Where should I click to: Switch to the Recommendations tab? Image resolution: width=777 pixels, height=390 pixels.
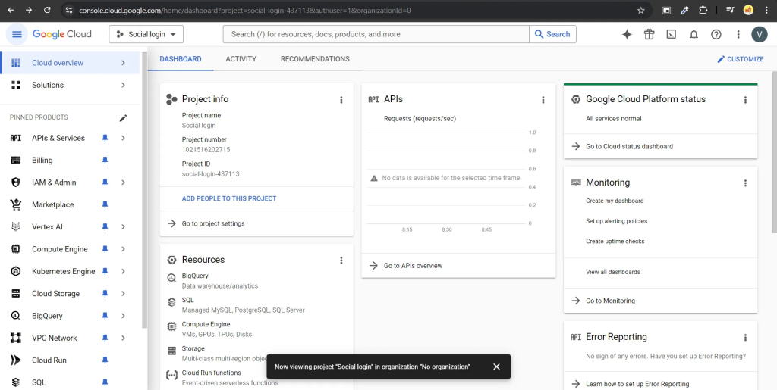tap(315, 59)
